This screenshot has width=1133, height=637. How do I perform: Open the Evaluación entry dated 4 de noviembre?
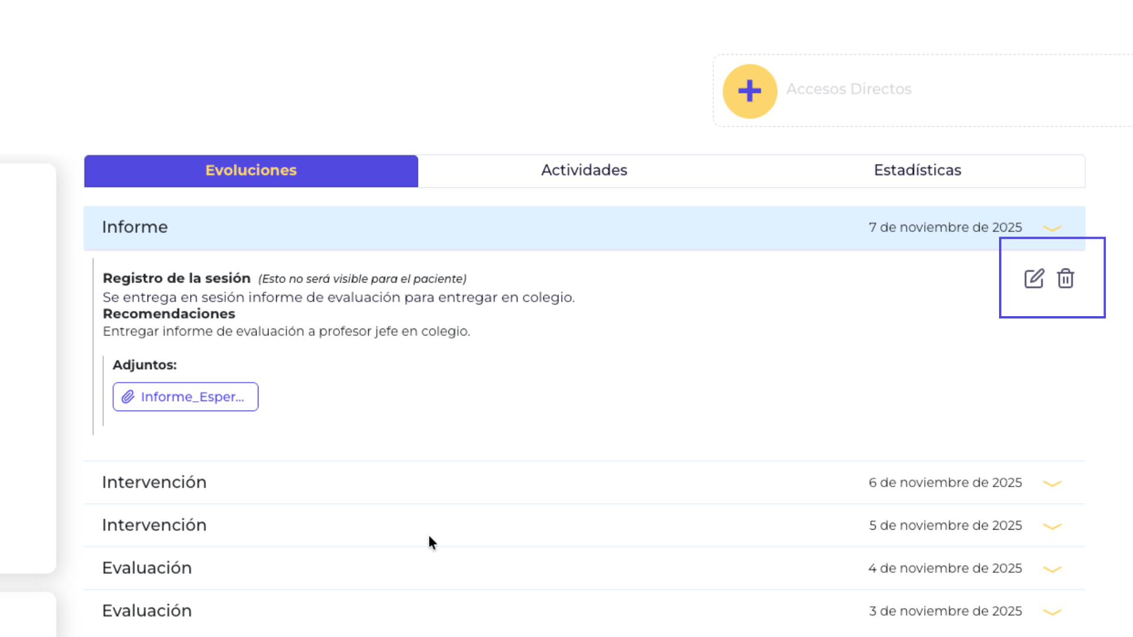coord(147,568)
